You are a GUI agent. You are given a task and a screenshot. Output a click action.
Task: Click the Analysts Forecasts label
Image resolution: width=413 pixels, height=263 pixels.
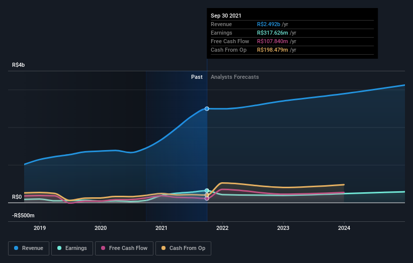235,77
